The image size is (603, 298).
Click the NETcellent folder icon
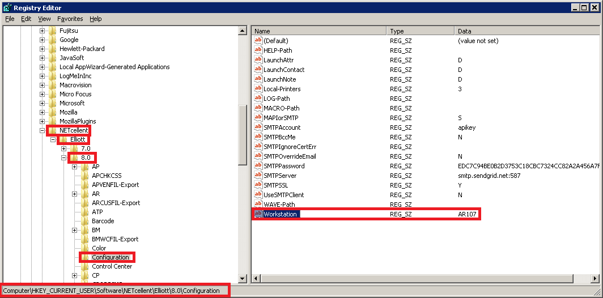(x=53, y=130)
